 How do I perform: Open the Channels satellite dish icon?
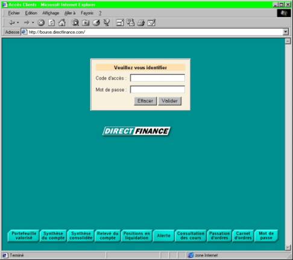coord(107,22)
